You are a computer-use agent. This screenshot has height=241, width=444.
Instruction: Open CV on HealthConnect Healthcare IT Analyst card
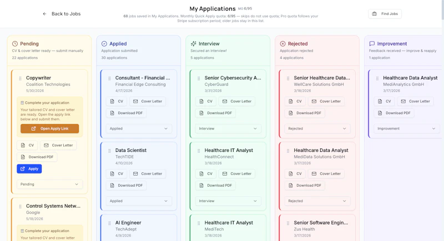(206, 174)
